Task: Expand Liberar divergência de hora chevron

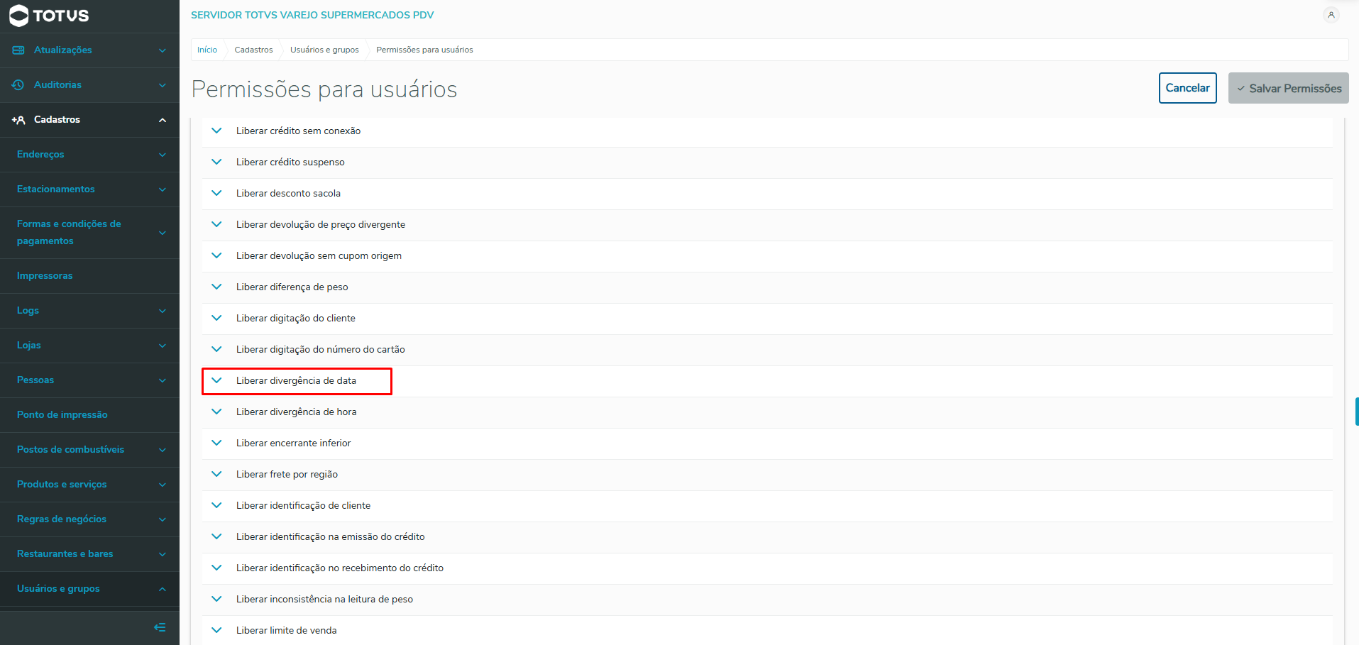Action: point(216,412)
